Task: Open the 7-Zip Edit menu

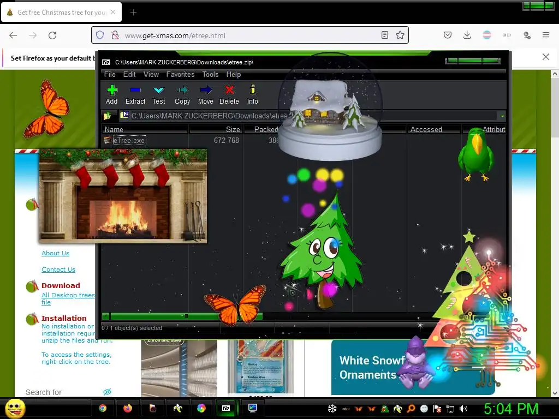Action: tap(129, 74)
